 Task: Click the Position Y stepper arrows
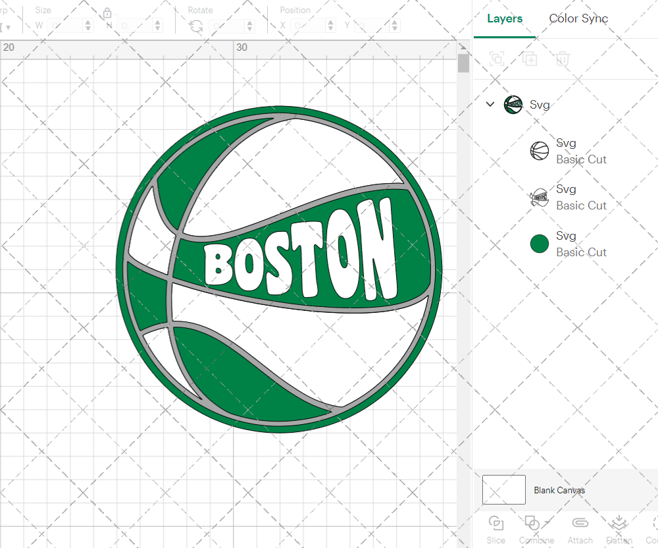394,26
